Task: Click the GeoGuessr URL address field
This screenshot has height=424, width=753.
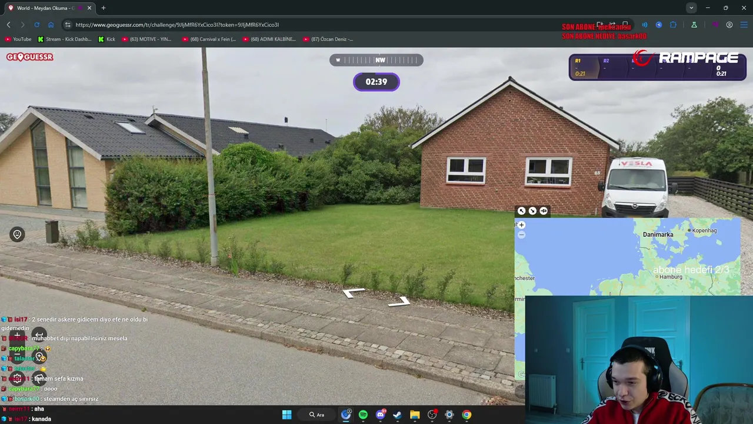Action: click(x=329, y=25)
